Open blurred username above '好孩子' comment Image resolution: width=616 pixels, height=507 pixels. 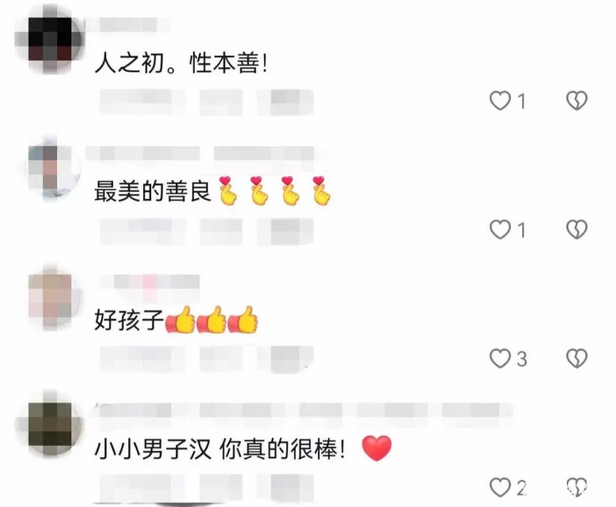point(149,282)
